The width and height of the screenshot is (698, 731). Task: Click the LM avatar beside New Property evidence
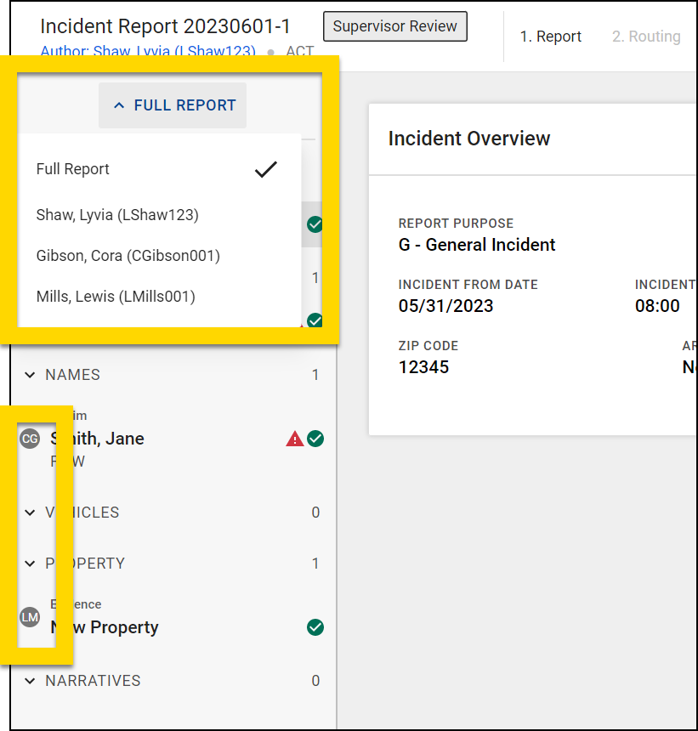pos(31,617)
